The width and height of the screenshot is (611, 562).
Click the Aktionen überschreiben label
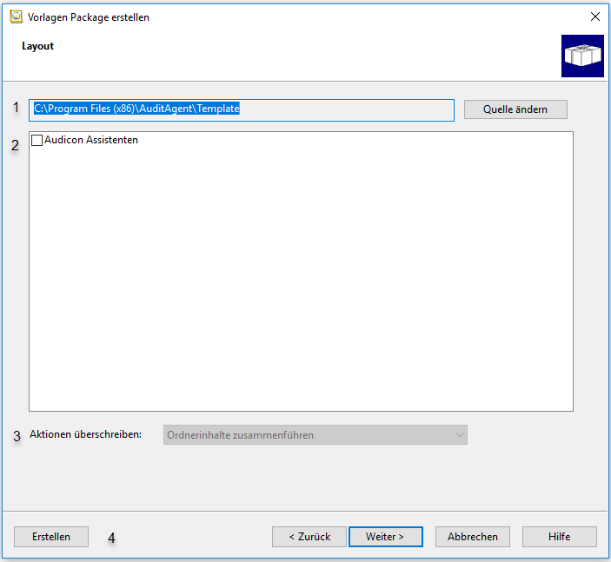point(85,434)
